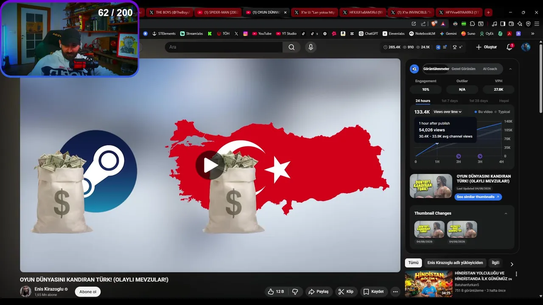
Task: Open the YT Studio bookmark
Action: tap(286, 33)
